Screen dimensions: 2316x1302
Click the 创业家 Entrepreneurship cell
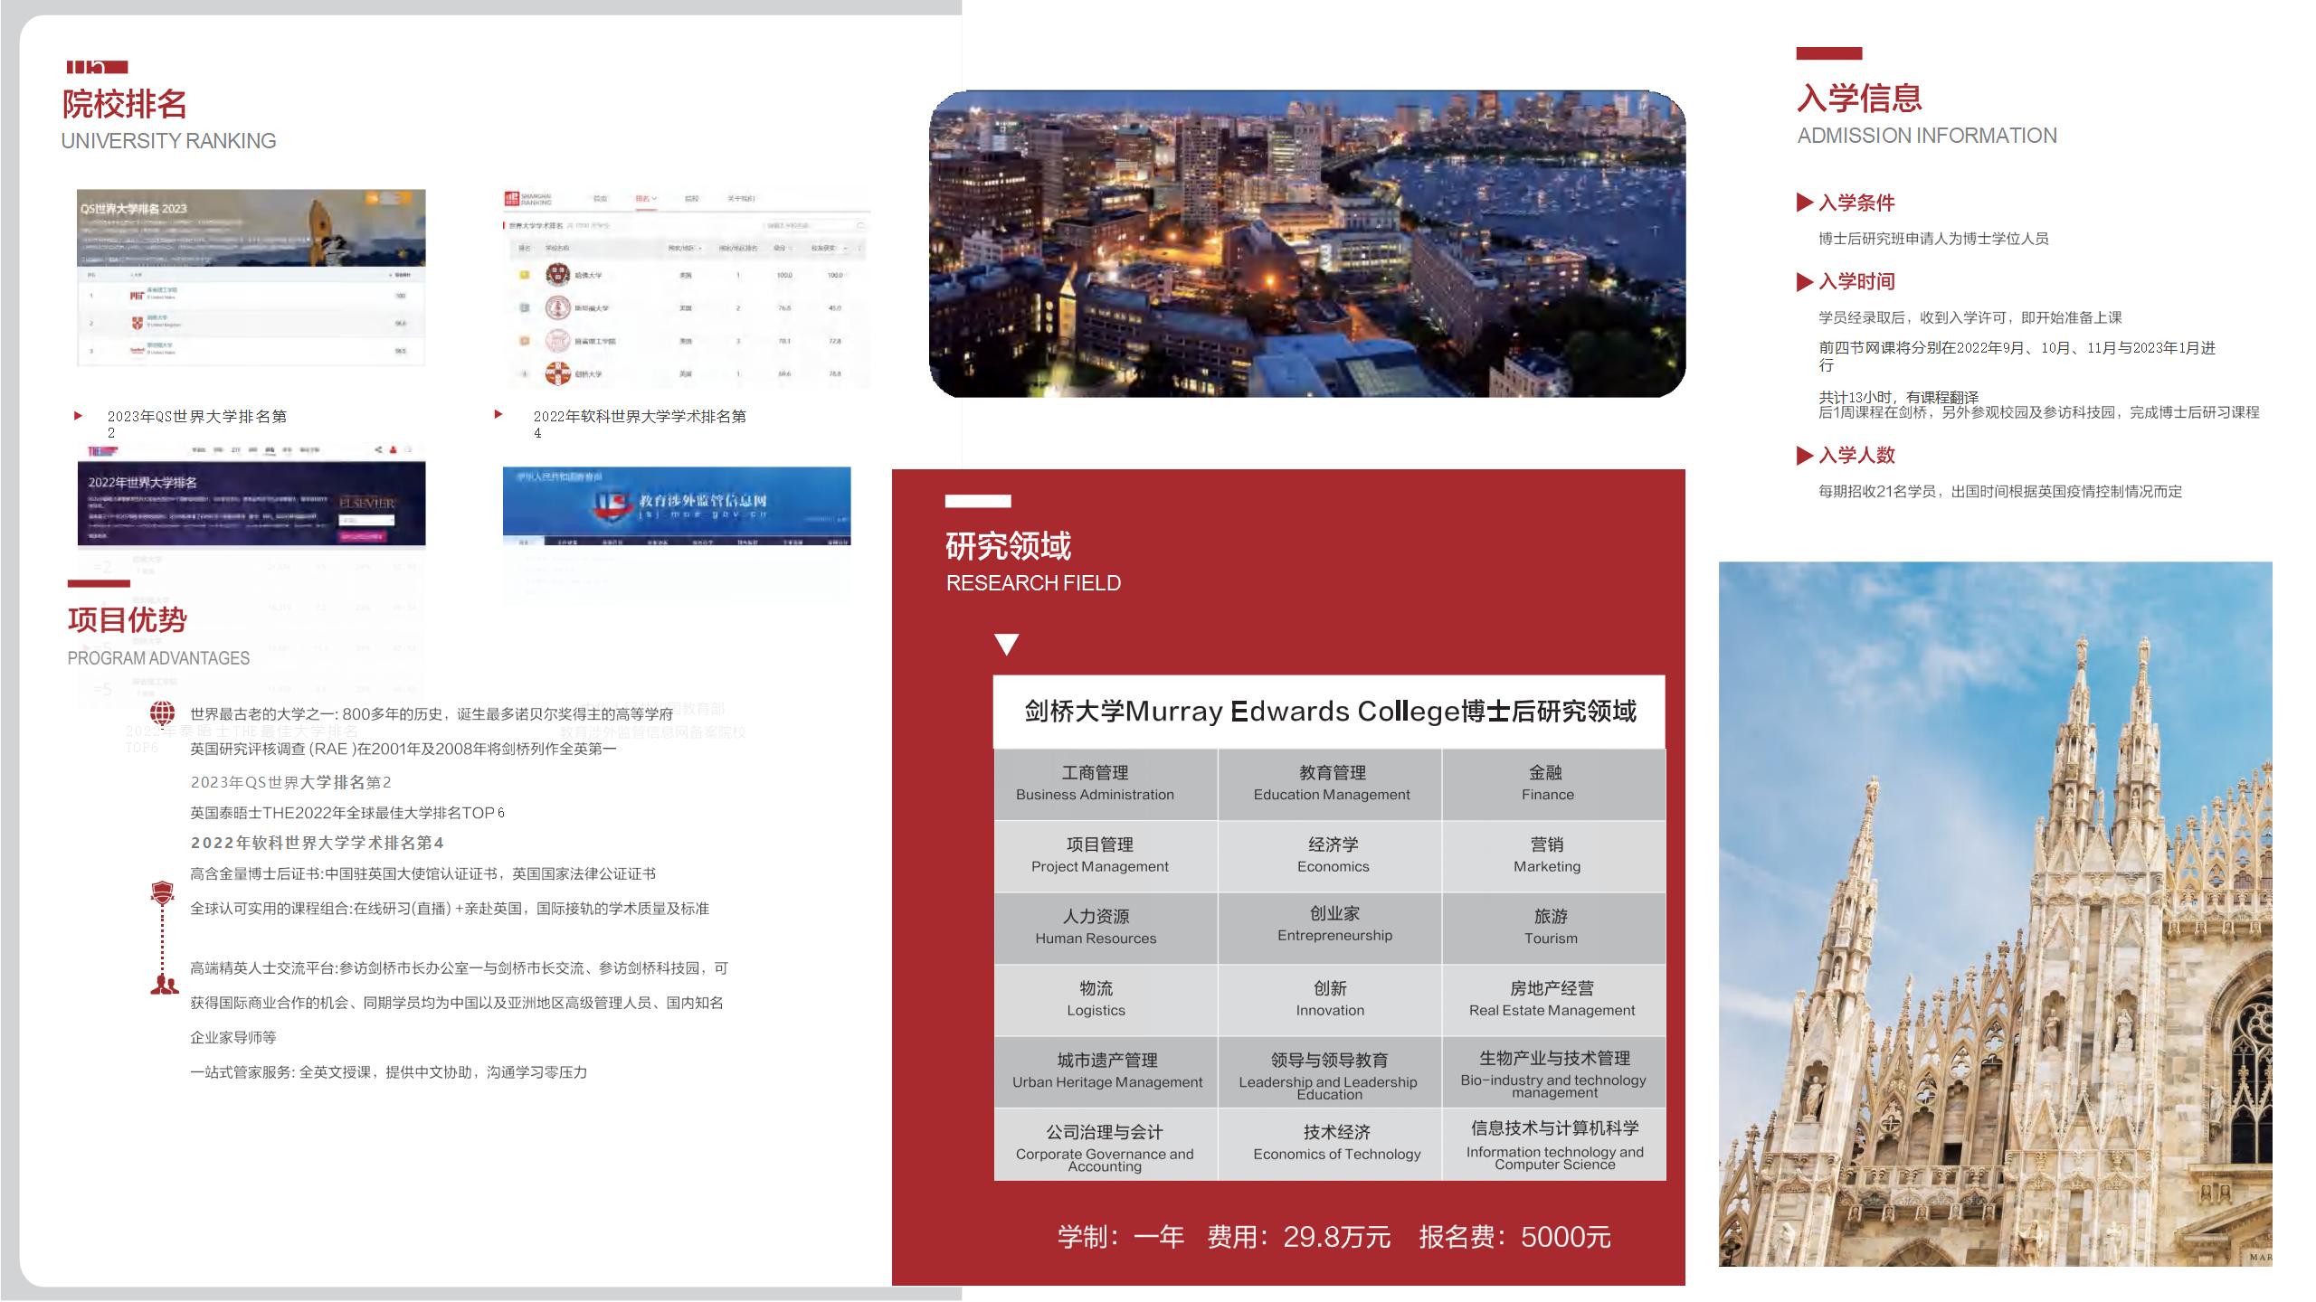click(1330, 929)
